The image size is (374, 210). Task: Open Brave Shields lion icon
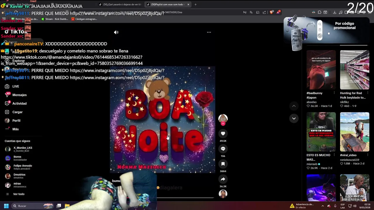(271, 12)
